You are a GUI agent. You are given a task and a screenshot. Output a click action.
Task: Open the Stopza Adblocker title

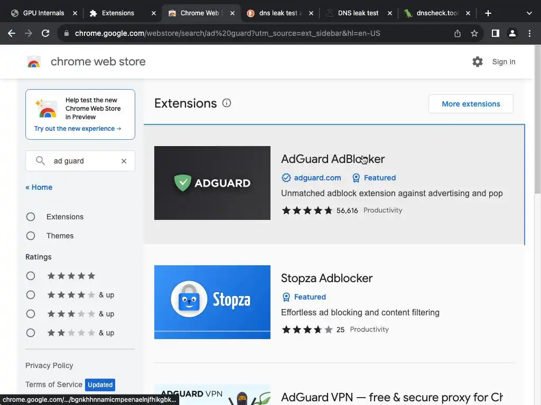327,278
